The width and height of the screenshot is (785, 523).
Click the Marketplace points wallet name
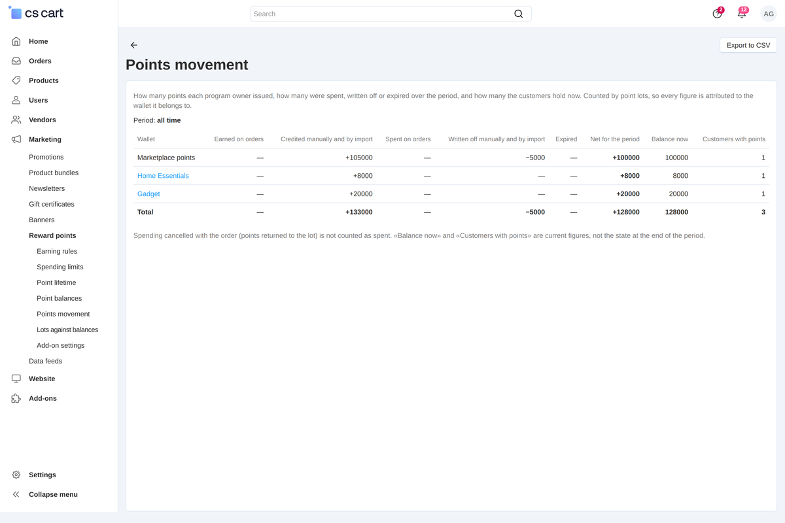tap(166, 158)
